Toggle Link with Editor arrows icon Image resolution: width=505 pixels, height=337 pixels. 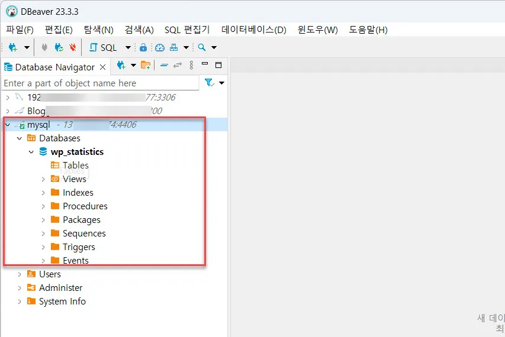click(x=178, y=65)
